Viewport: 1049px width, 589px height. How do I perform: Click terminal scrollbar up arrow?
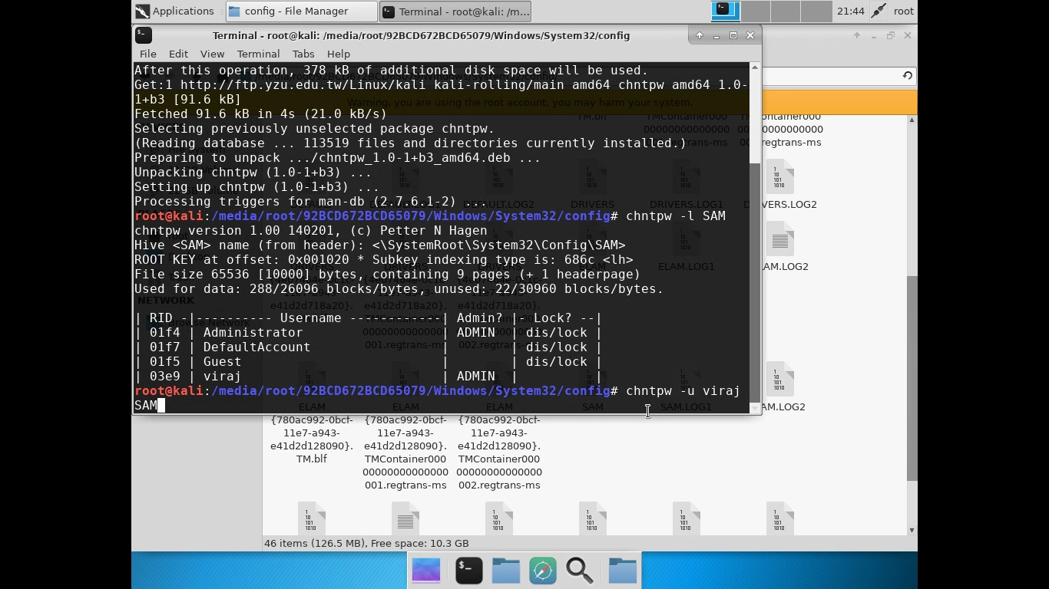(x=755, y=68)
